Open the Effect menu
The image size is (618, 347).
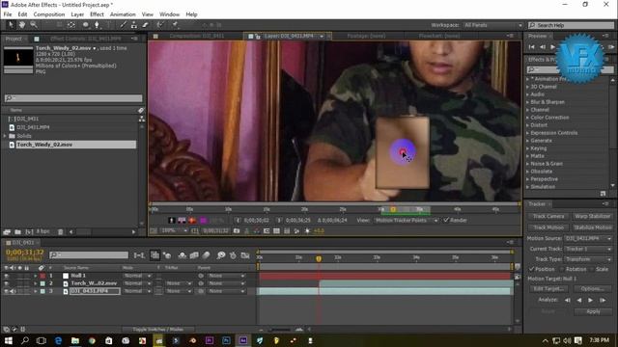click(x=97, y=14)
